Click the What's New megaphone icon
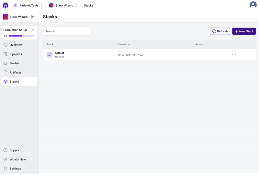The image size is (259, 174). [x=6, y=159]
